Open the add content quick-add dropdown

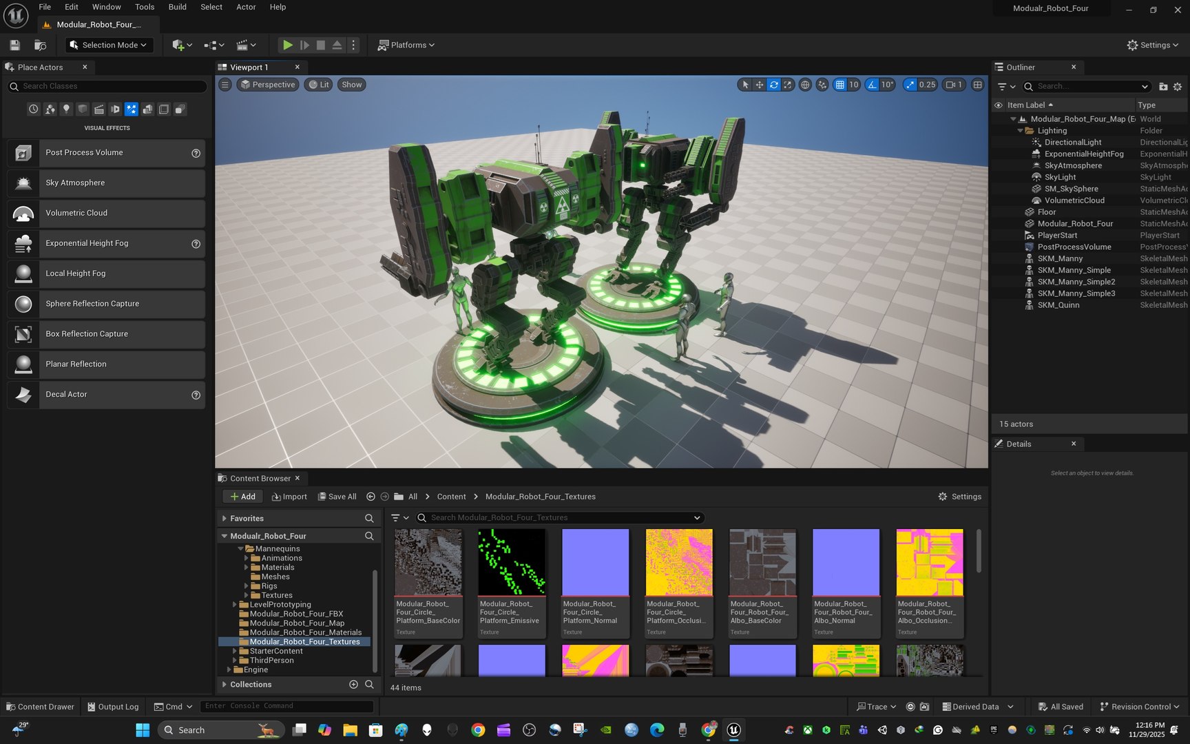point(182,45)
